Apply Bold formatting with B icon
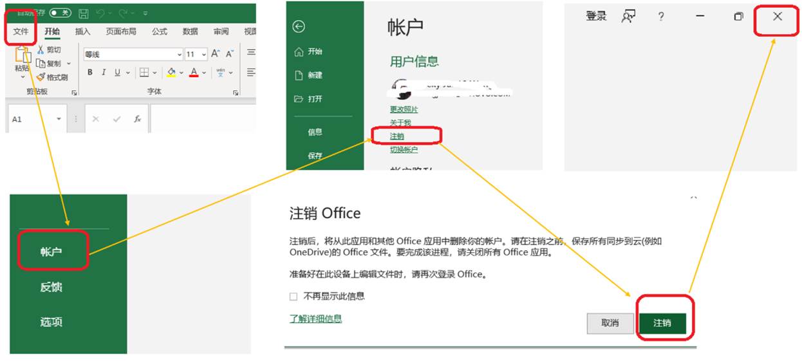 point(90,73)
